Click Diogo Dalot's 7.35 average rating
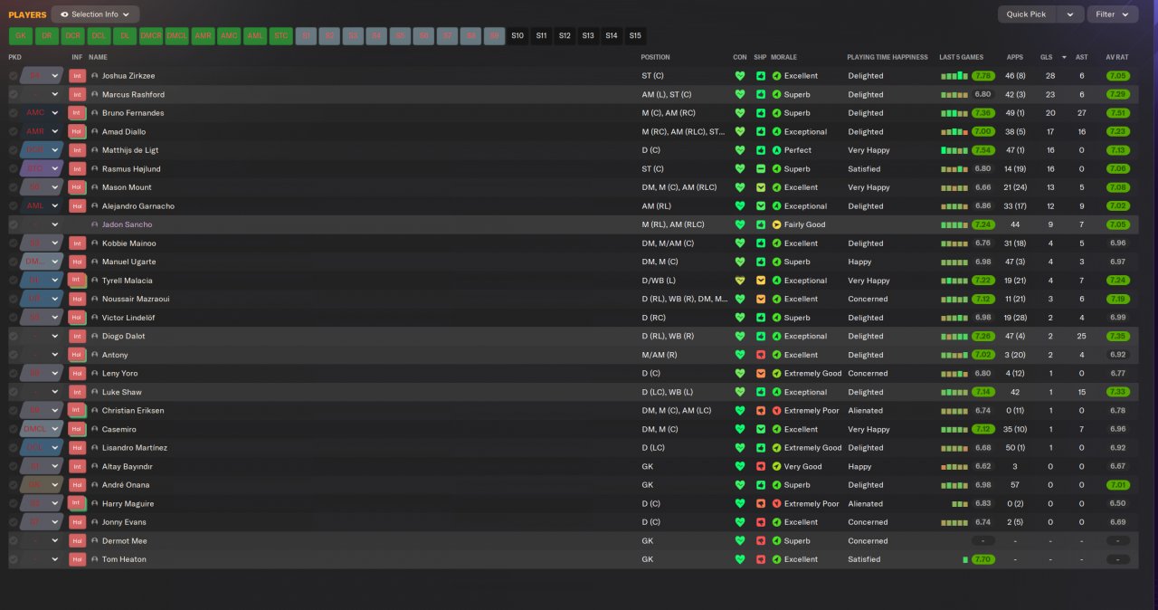This screenshot has height=610, width=1158. coord(1117,337)
